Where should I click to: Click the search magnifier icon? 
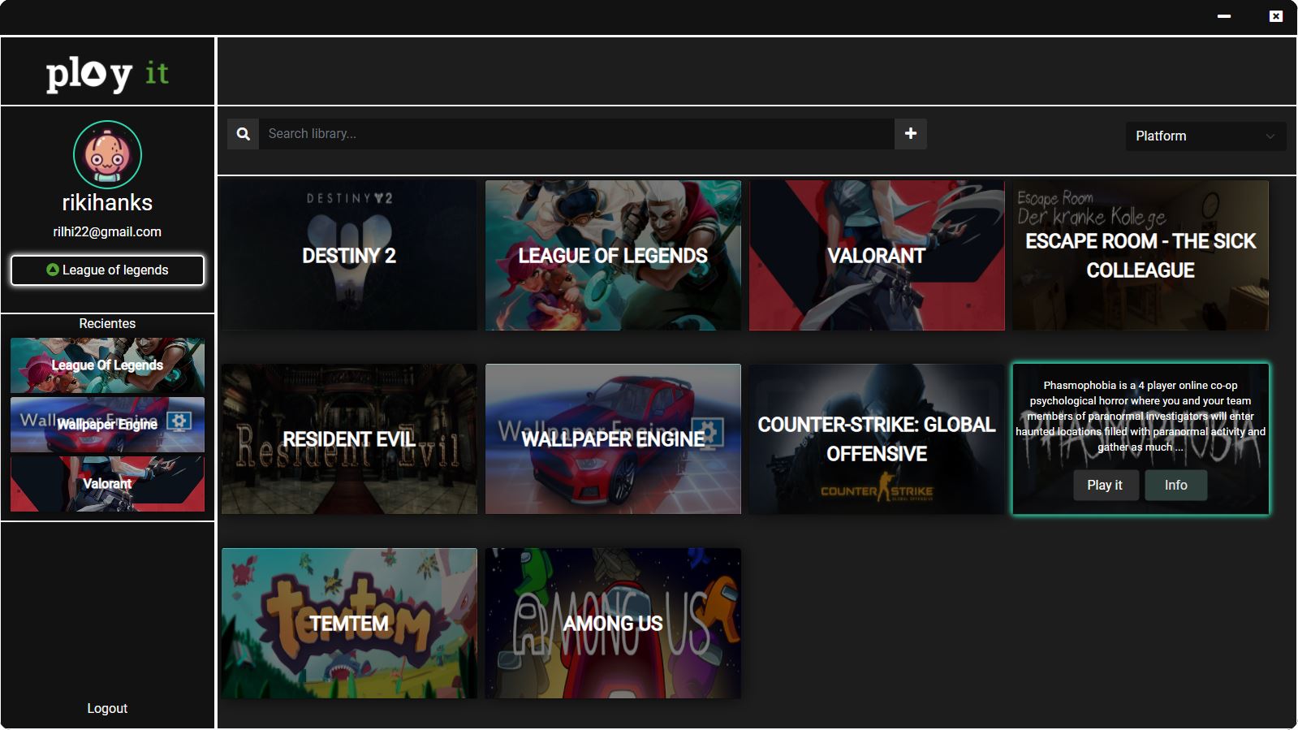pyautogui.click(x=243, y=134)
